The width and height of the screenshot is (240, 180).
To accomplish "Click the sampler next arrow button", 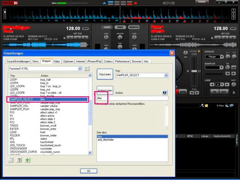I will (234, 74).
